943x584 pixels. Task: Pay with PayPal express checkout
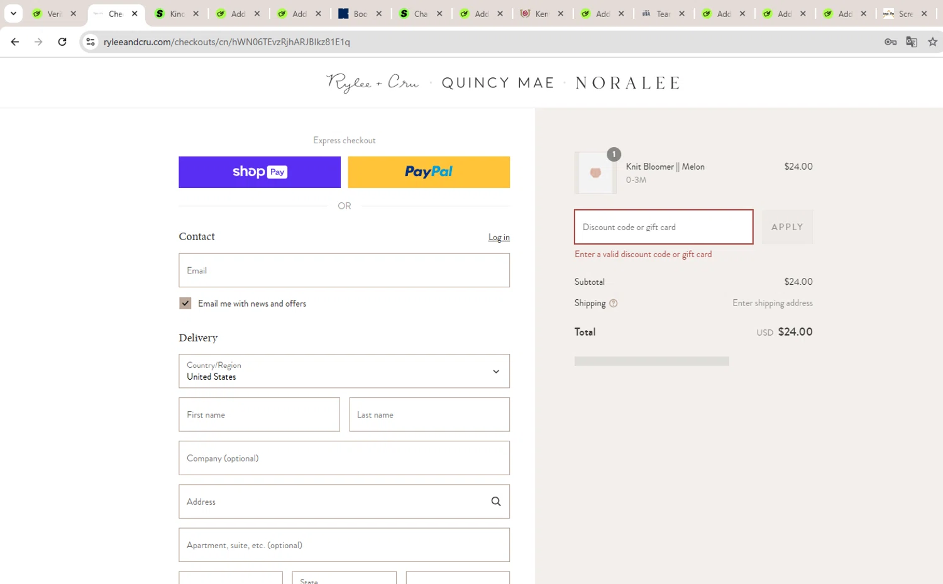pyautogui.click(x=429, y=172)
